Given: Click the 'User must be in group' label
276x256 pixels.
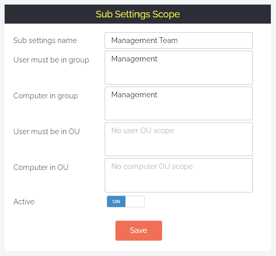Looking at the screenshot, I should 51,60.
